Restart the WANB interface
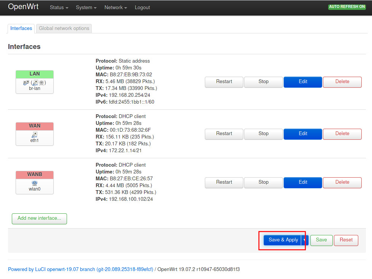Screen dimensions: 372x279 pyautogui.click(x=224, y=183)
